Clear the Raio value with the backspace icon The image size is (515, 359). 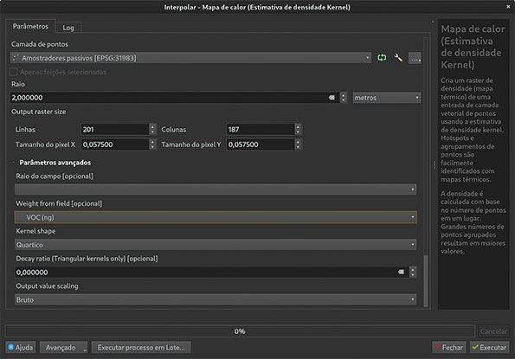tap(332, 98)
